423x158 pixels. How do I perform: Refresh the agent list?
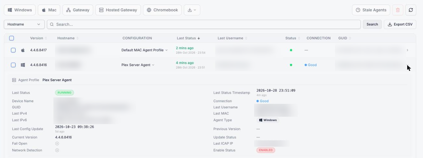click(411, 10)
